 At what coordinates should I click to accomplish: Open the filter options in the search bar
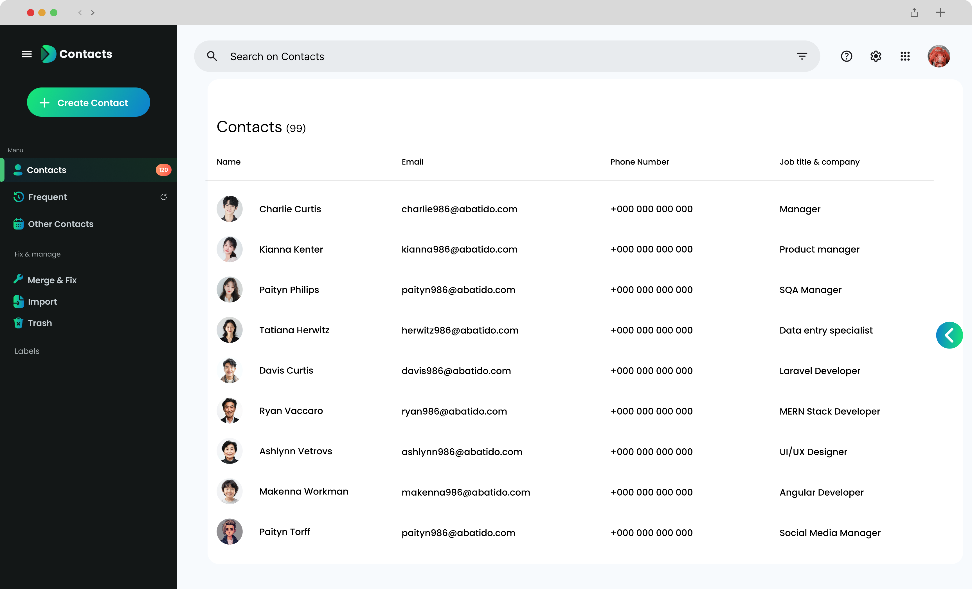pyautogui.click(x=802, y=56)
